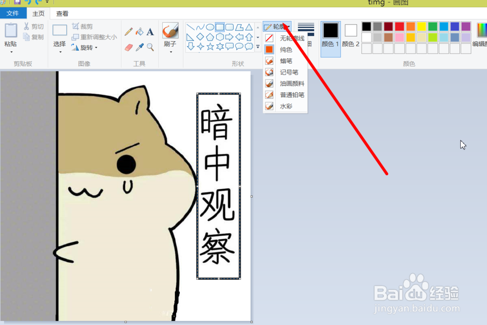Open the quick access toolbar customize arrow
Viewport: 487px width, 325px height.
[x=47, y=2]
